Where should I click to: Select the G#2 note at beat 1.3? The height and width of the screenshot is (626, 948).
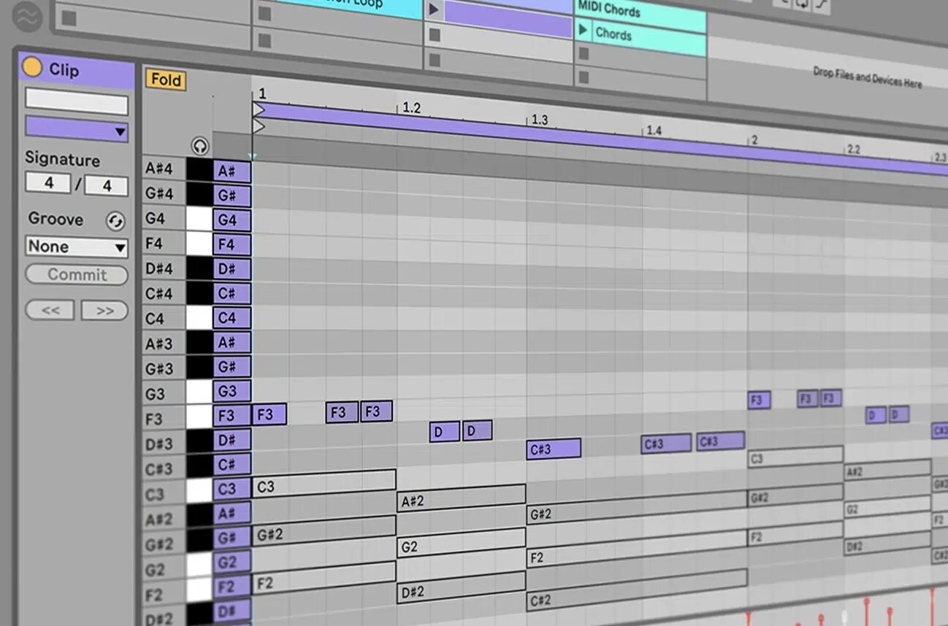pyautogui.click(x=637, y=507)
